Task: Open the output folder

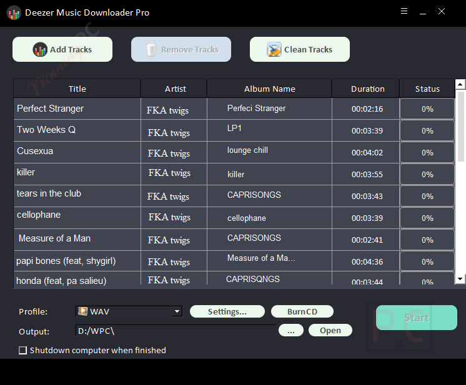Action: coord(330,330)
